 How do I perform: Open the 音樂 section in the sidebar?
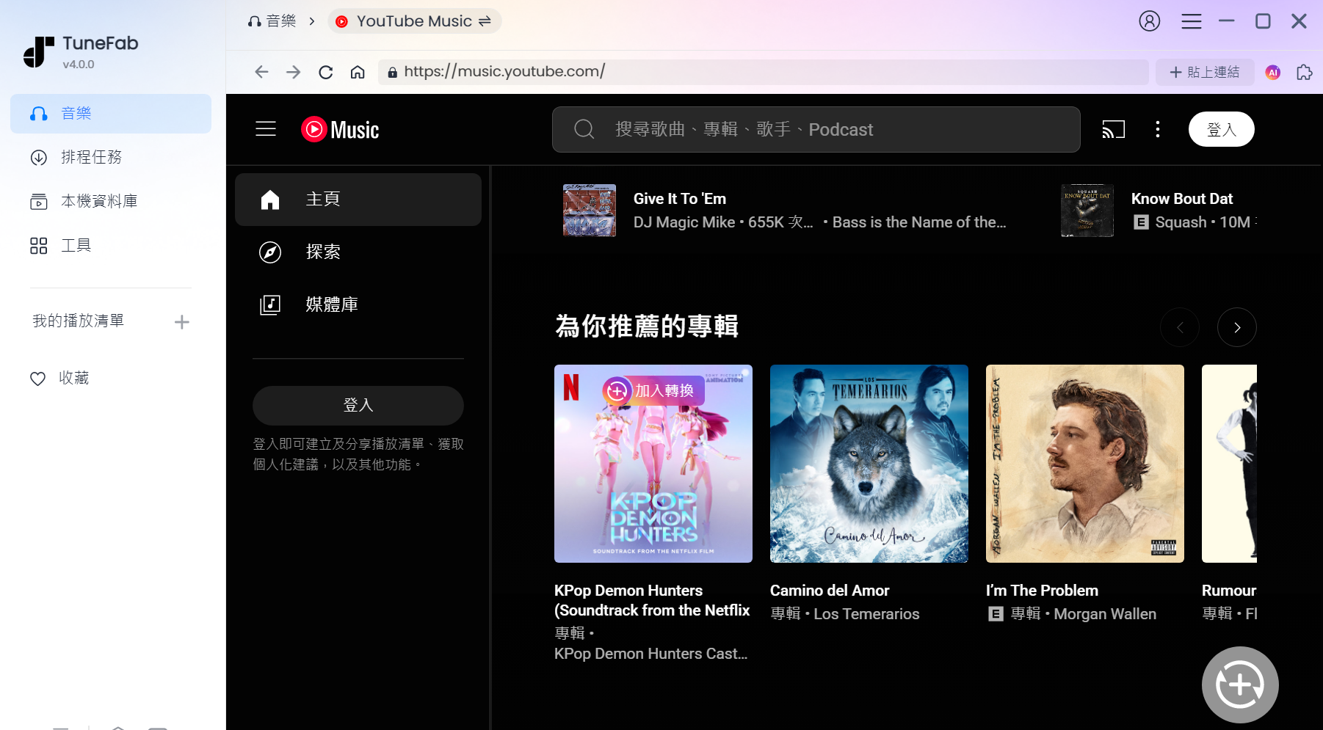pos(76,113)
